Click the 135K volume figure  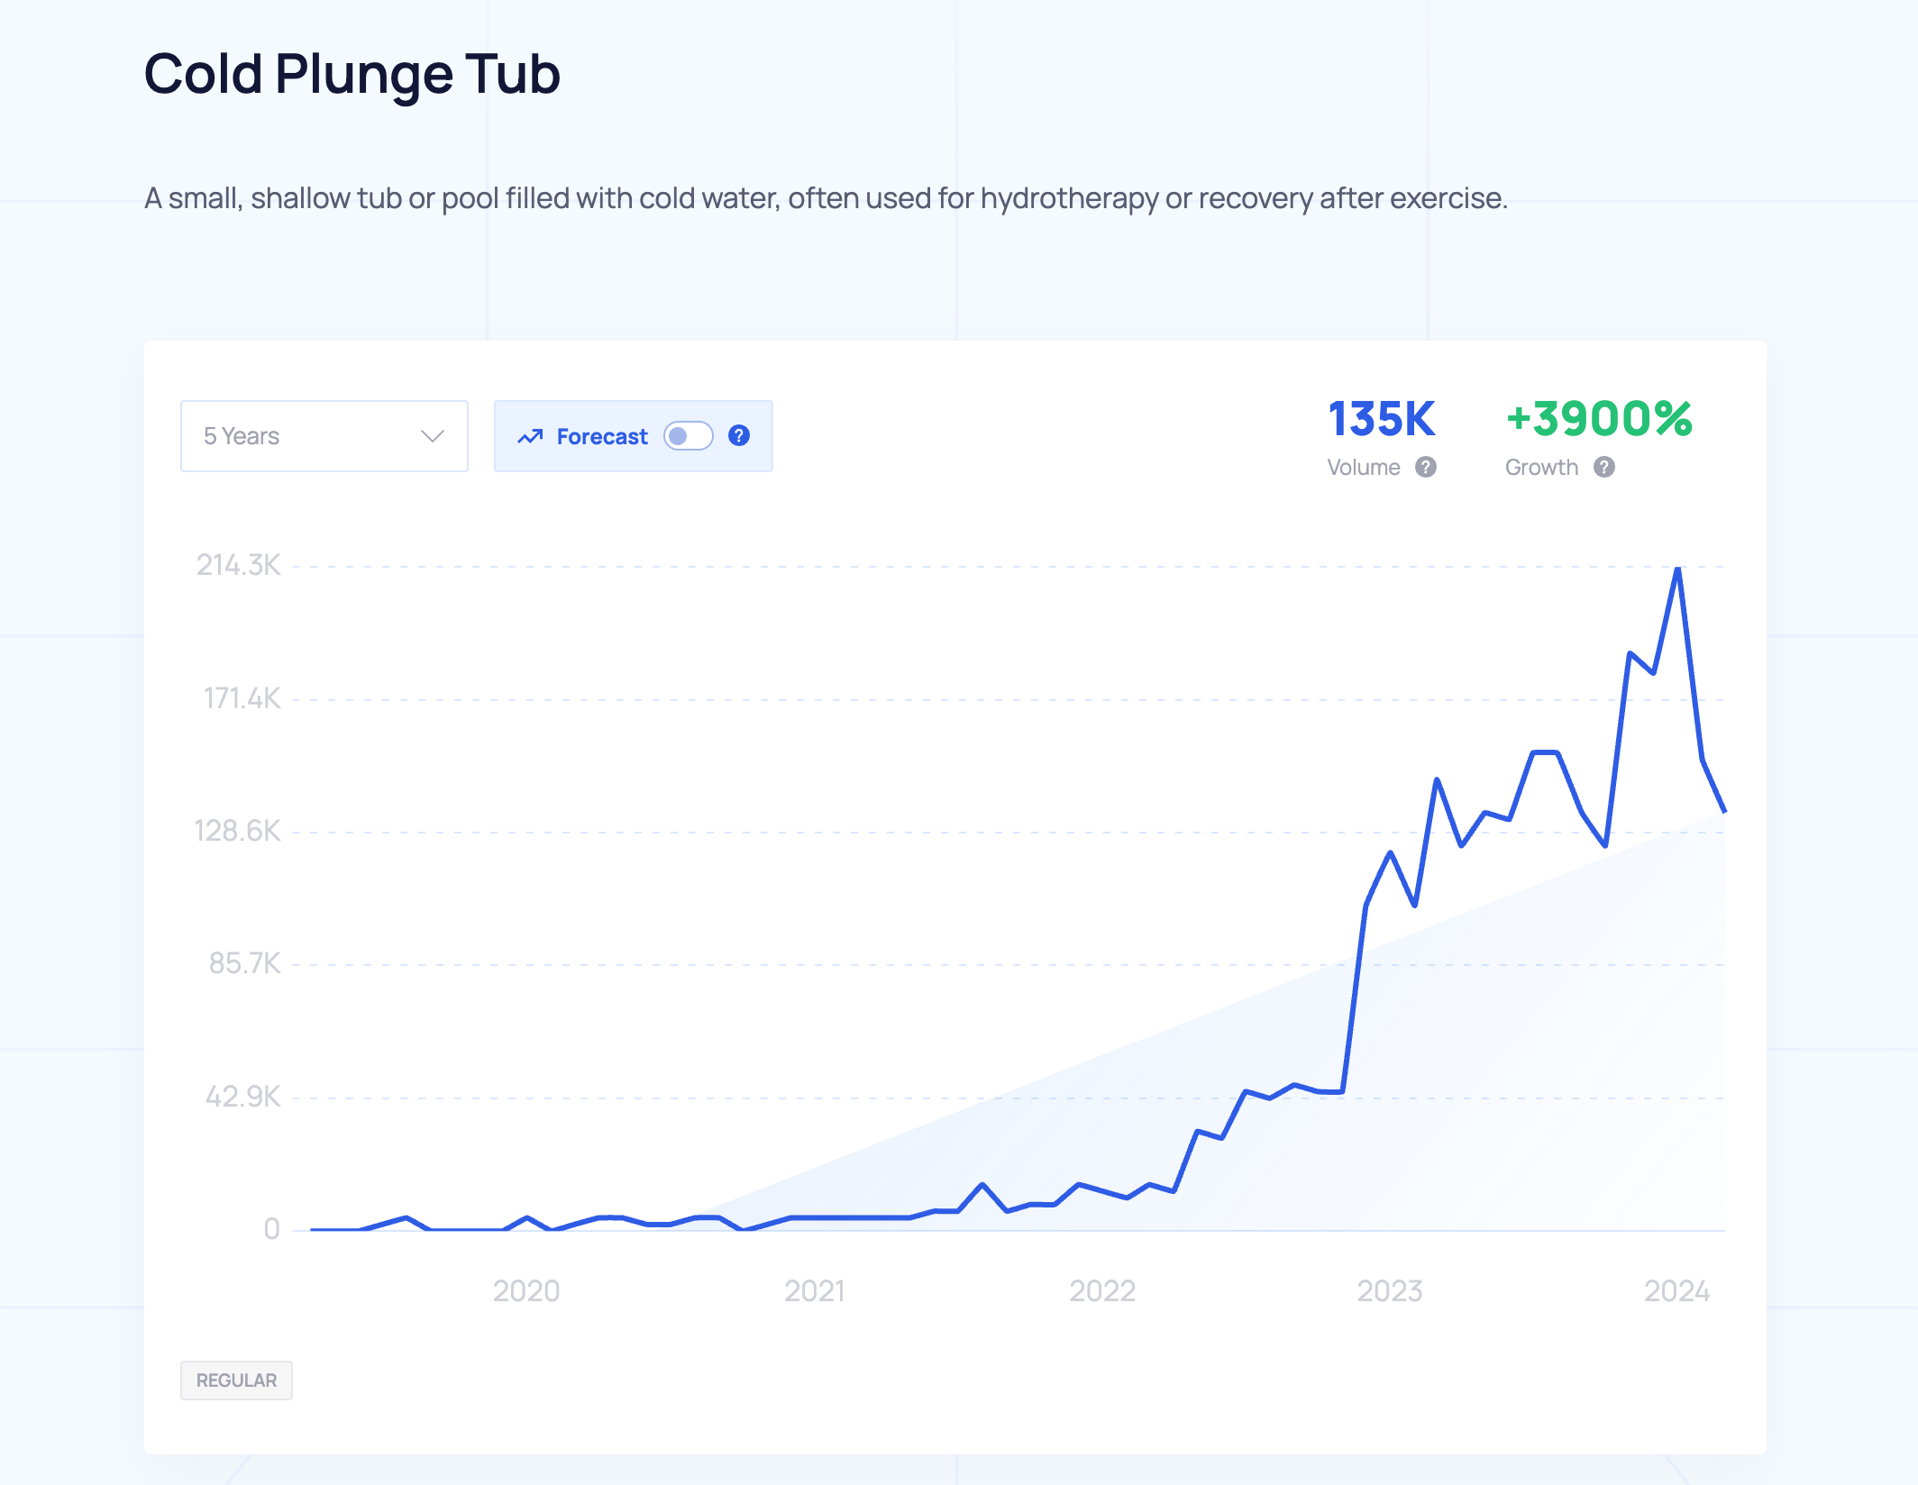(1381, 419)
